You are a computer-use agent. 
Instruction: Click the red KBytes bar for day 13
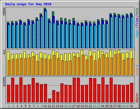click(x=58, y=97)
